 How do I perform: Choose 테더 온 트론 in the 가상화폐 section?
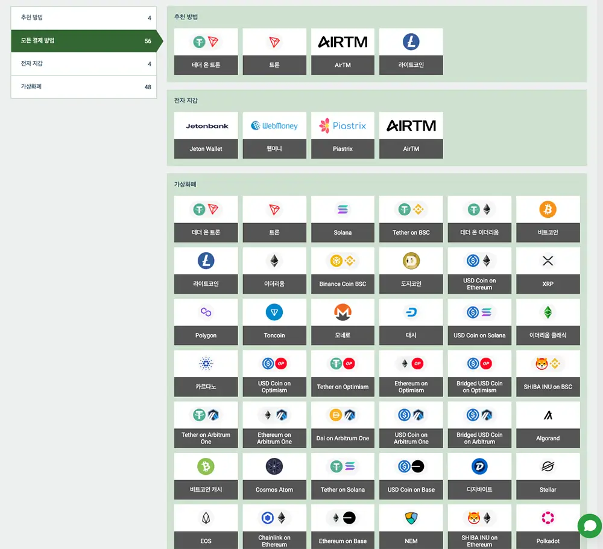pyautogui.click(x=206, y=219)
